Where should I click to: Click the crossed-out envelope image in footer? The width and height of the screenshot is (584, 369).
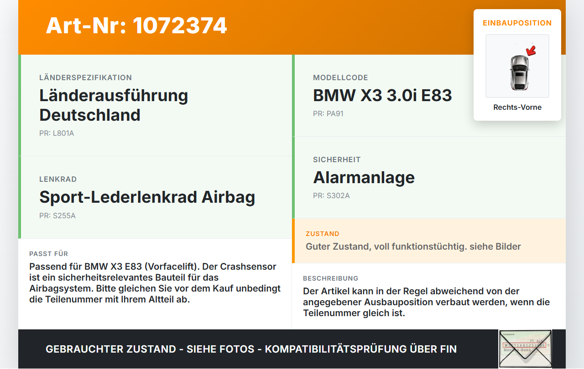(x=525, y=349)
